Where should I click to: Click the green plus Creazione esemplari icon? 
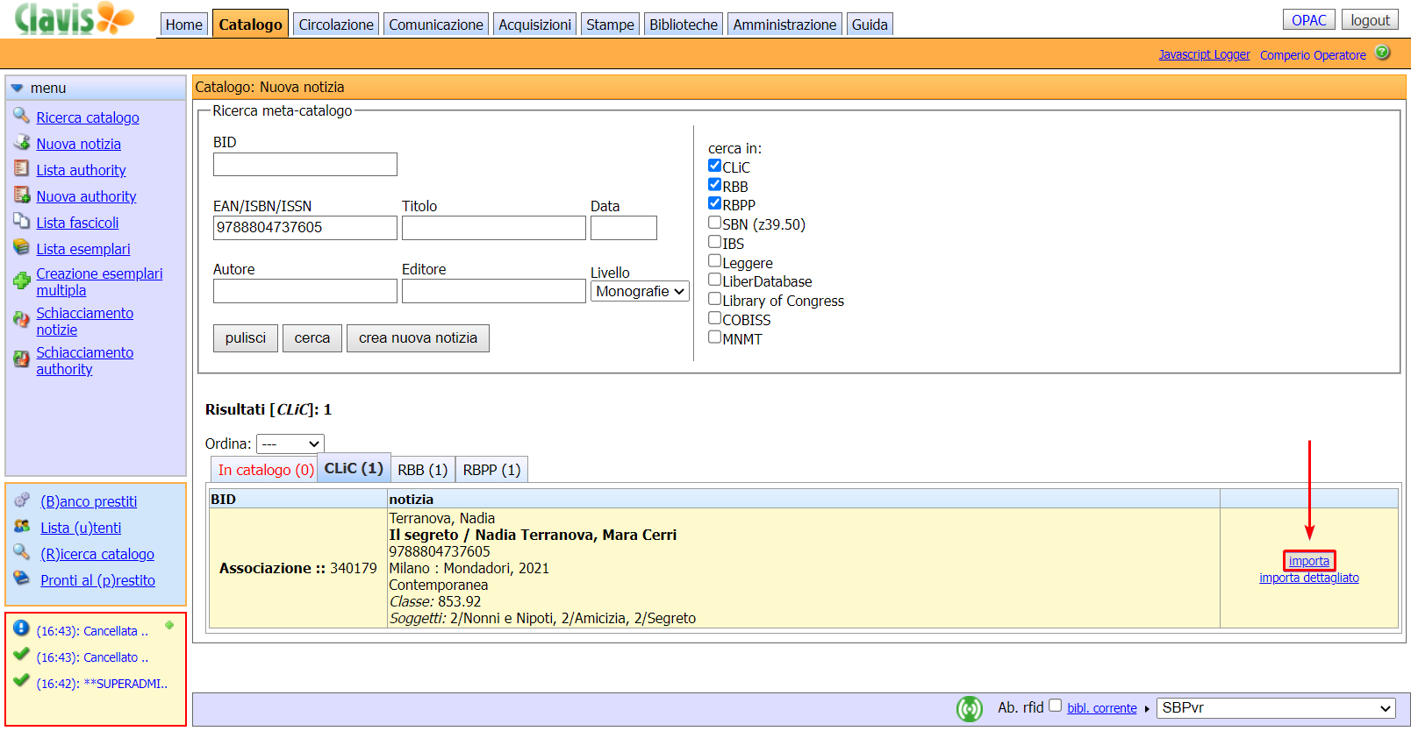[21, 280]
